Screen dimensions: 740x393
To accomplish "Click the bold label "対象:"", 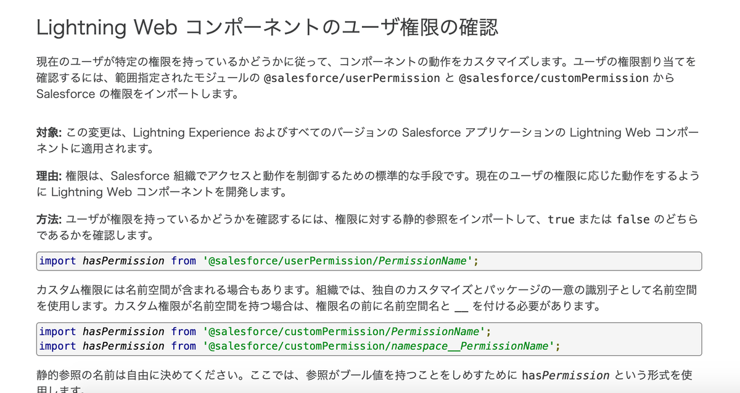I will click(49, 133).
